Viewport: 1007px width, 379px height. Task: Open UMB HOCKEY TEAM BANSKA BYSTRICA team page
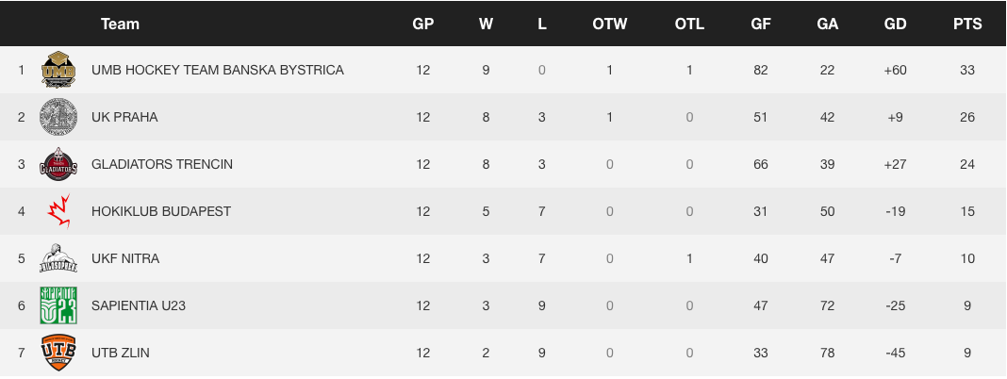click(x=217, y=70)
